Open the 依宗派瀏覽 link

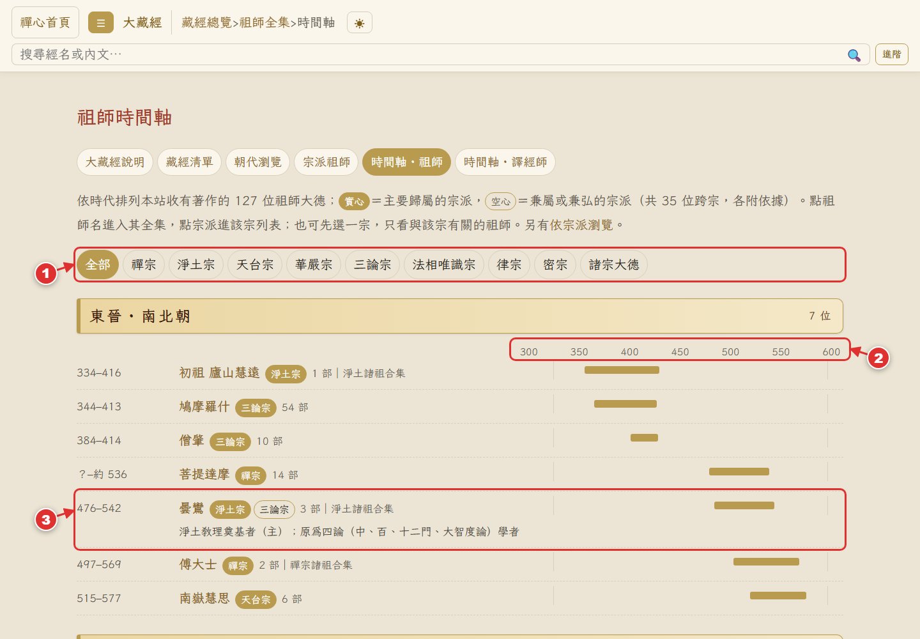pyautogui.click(x=581, y=225)
